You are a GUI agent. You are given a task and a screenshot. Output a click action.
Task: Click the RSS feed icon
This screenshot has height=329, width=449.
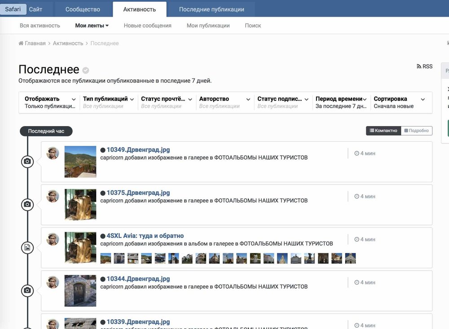tap(419, 66)
